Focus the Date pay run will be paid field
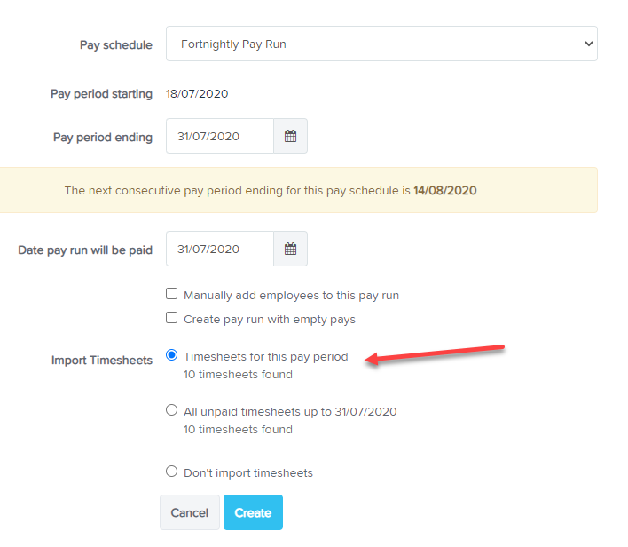628x547 pixels. click(x=220, y=249)
